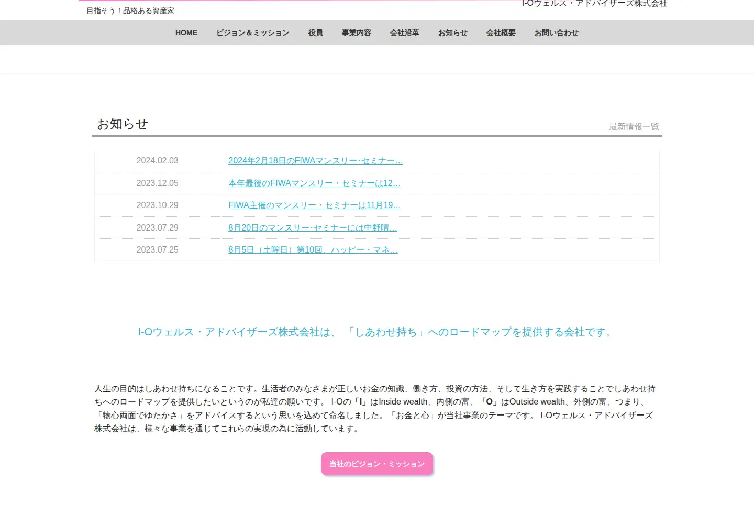Image resolution: width=754 pixels, height=524 pixels.
Task: Click I-Oウェルス・アドバイザーズ株式会社 header title
Action: click(594, 3)
